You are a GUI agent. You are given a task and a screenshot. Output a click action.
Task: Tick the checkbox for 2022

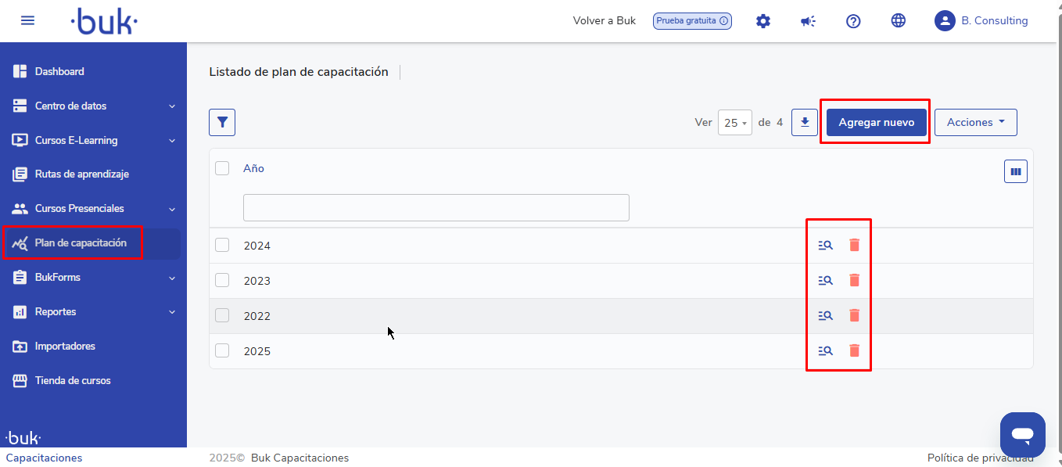coord(222,316)
